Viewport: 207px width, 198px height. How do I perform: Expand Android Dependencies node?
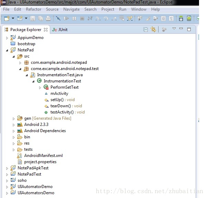[x=13, y=131]
